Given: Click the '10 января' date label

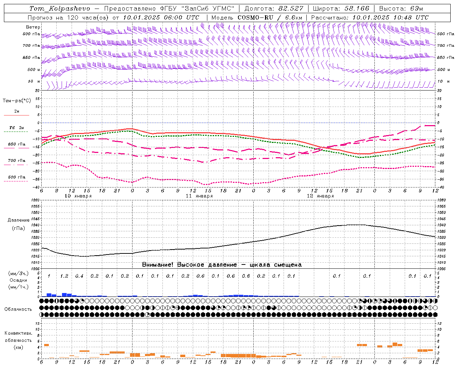Looking at the screenshot, I should (x=78, y=196).
